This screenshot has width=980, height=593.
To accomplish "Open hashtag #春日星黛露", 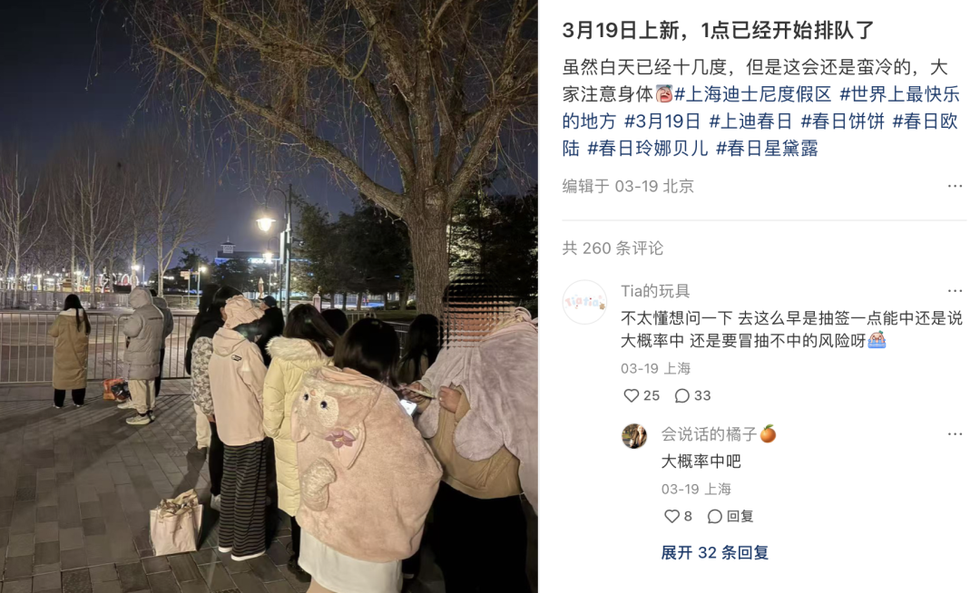I will tap(767, 148).
